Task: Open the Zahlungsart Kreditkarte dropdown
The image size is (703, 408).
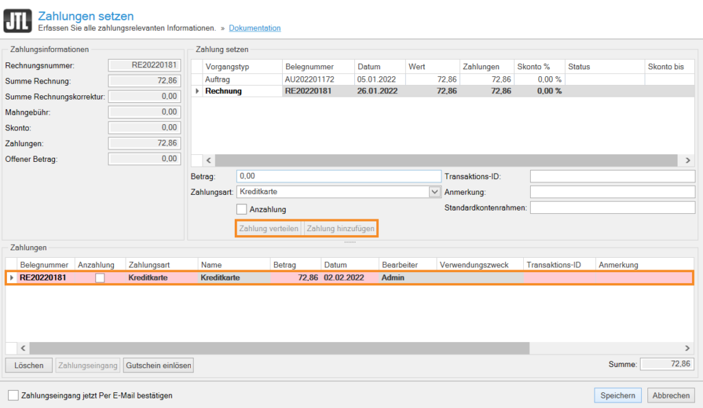Action: coord(435,192)
